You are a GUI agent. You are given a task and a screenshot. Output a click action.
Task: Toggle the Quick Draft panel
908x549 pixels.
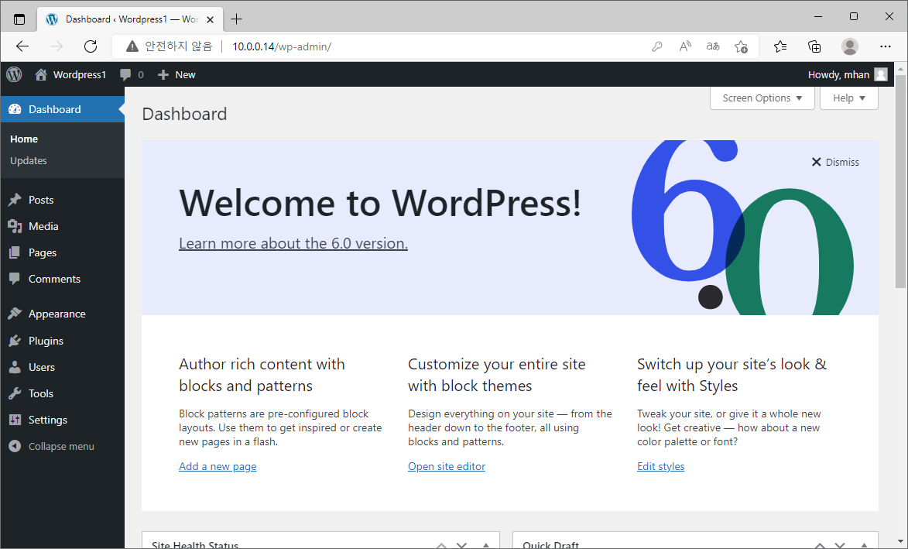point(864,545)
